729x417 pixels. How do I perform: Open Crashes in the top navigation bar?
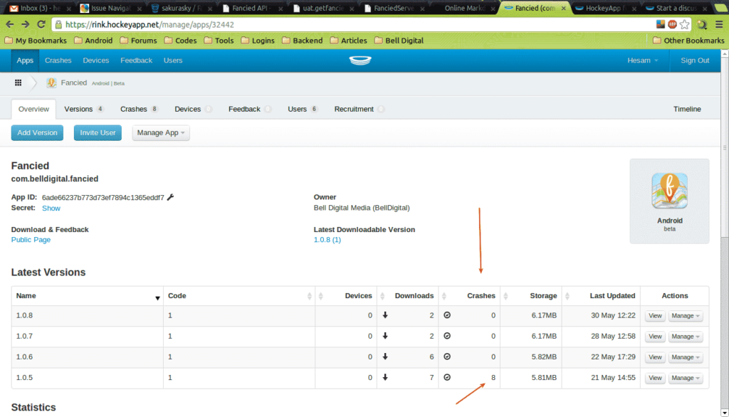58,60
